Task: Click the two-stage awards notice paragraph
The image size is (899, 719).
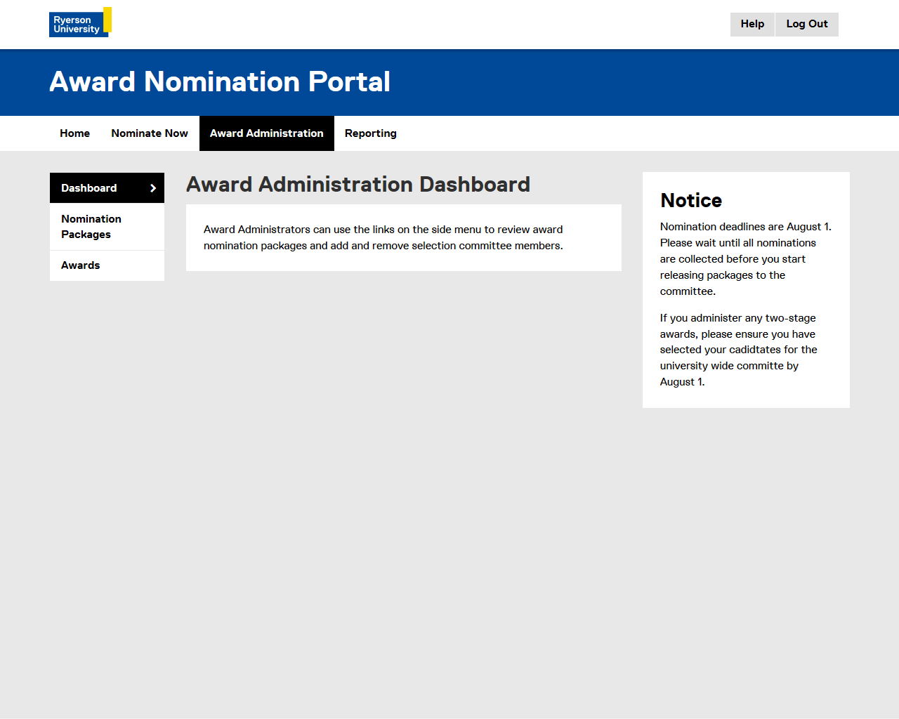Action: coord(738,350)
